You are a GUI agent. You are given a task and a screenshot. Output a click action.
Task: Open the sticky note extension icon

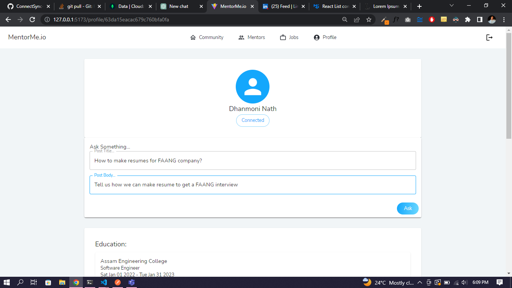(444, 19)
